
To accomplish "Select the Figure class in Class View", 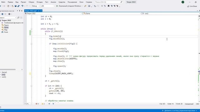I will pos(6,25).
